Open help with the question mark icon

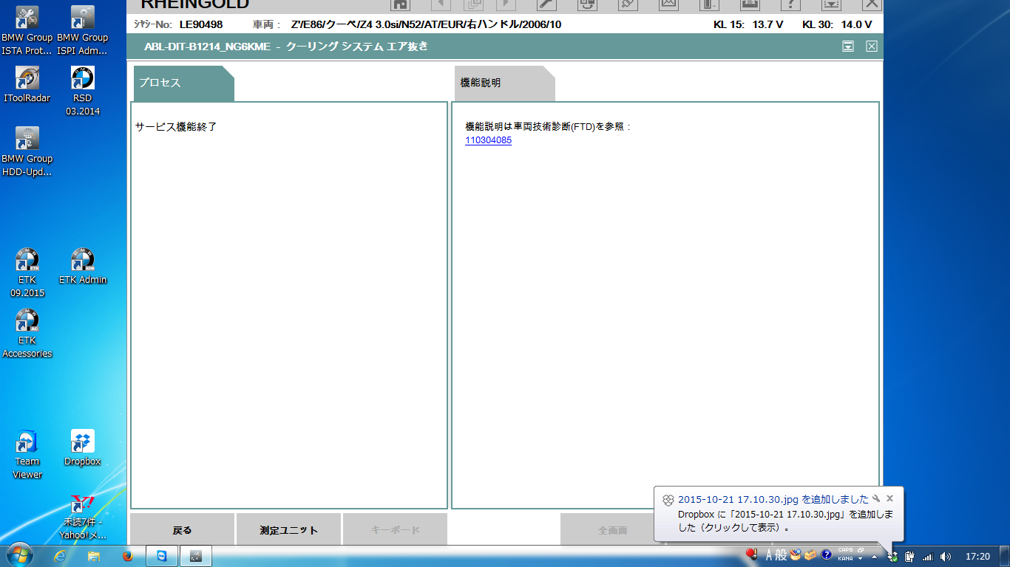click(x=790, y=4)
